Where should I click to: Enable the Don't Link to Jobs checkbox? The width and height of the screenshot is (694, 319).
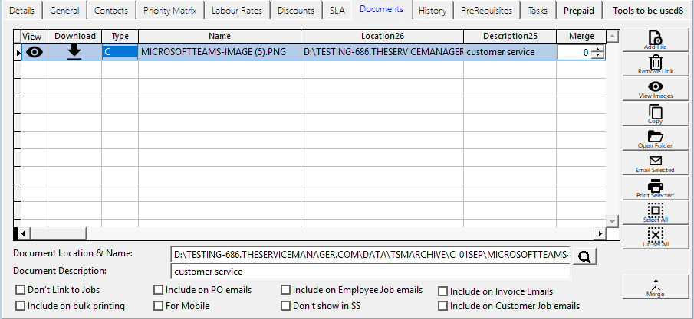click(x=20, y=290)
